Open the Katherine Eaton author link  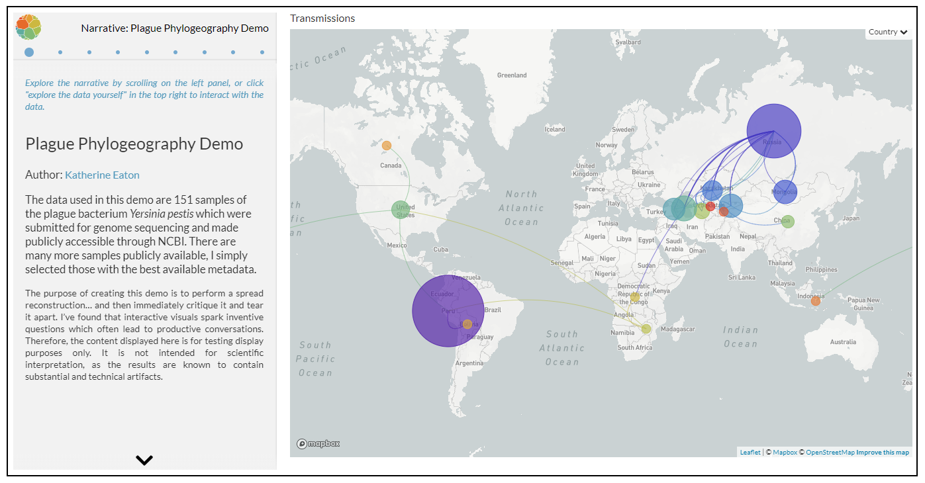tap(102, 175)
